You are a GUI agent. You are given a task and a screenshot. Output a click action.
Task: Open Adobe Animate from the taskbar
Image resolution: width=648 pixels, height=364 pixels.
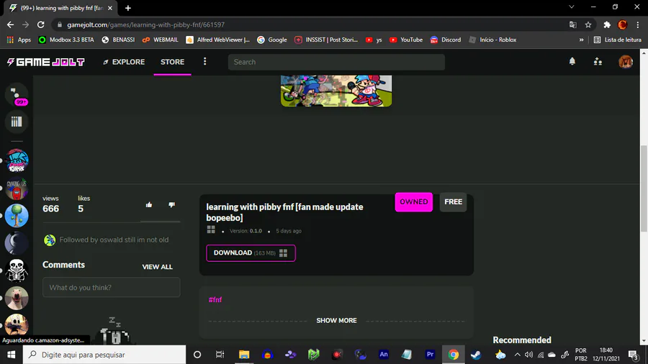click(384, 355)
